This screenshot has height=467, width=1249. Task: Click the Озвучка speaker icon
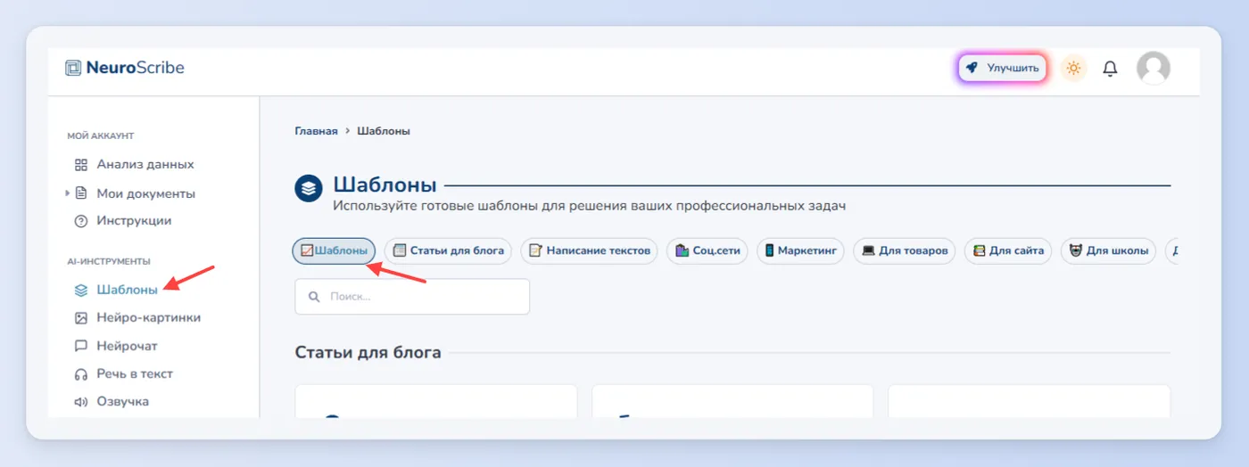pos(81,402)
